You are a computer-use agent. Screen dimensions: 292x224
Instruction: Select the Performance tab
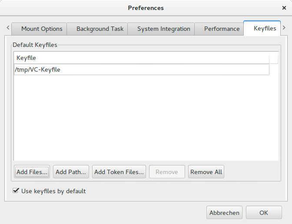pos(222,29)
